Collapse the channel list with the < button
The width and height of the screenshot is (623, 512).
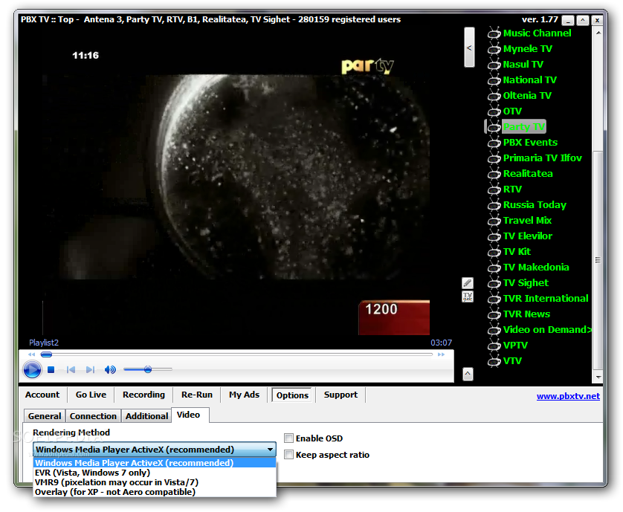pyautogui.click(x=469, y=48)
